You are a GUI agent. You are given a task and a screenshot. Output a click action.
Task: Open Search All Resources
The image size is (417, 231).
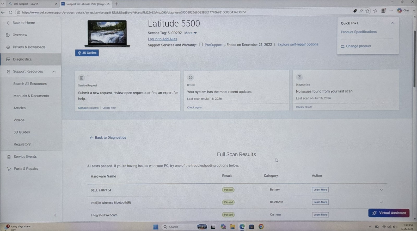(x=30, y=84)
